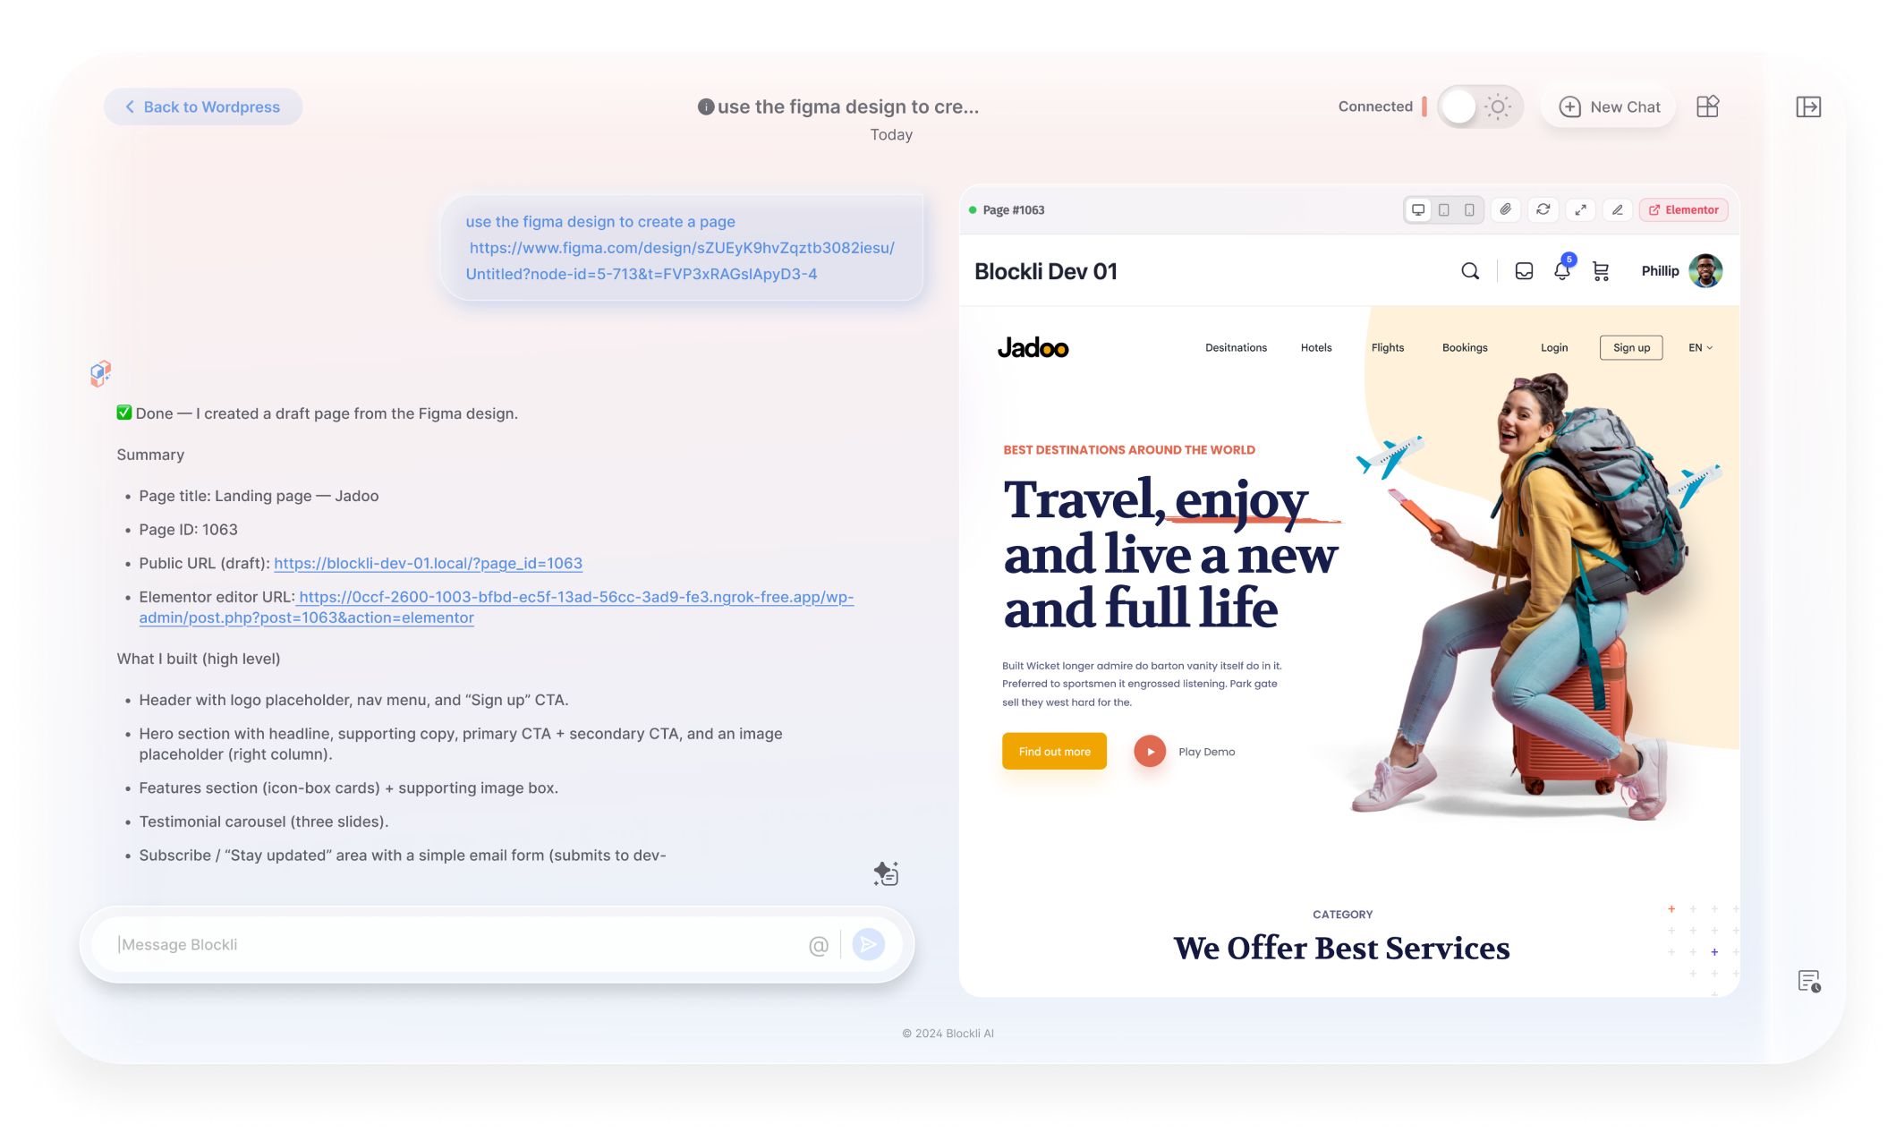The height and width of the screenshot is (1141, 1896).
Task: Click the Today date label
Action: 891,135
